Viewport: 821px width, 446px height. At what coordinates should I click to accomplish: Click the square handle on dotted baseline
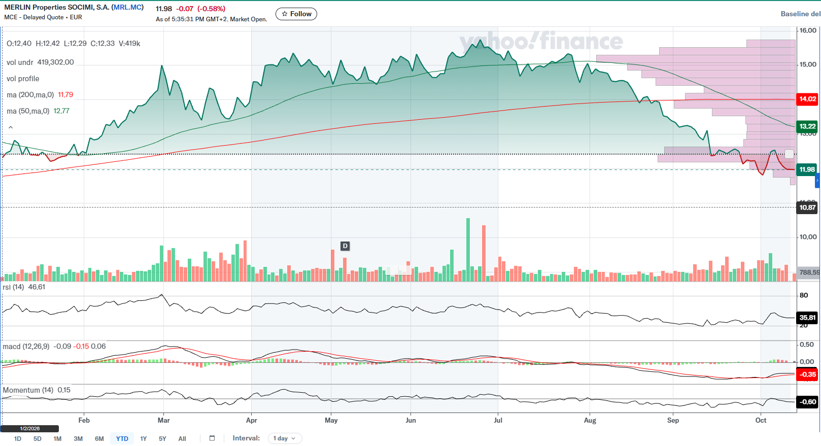[789, 154]
